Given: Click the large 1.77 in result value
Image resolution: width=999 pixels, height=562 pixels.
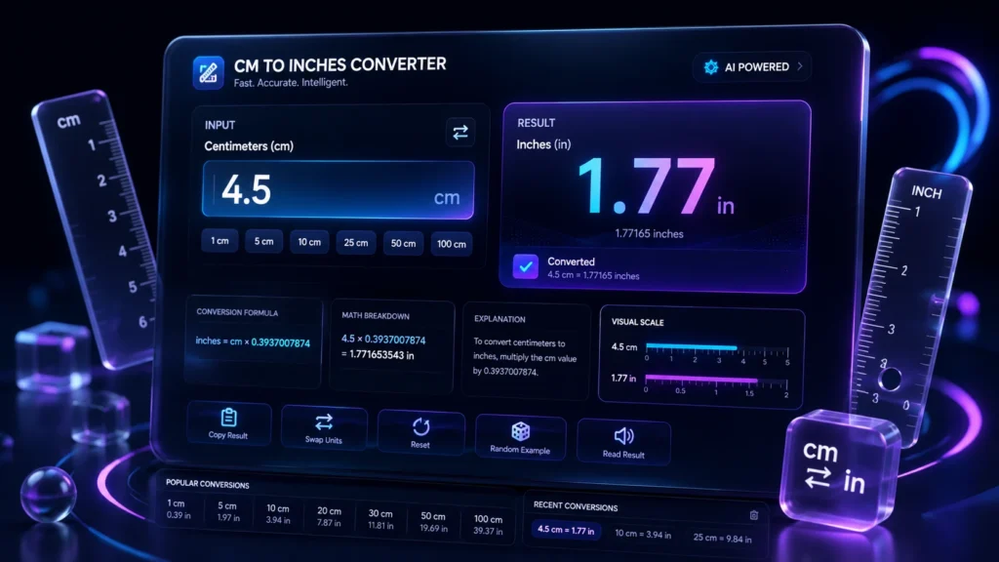Looking at the screenshot, I should tap(657, 186).
